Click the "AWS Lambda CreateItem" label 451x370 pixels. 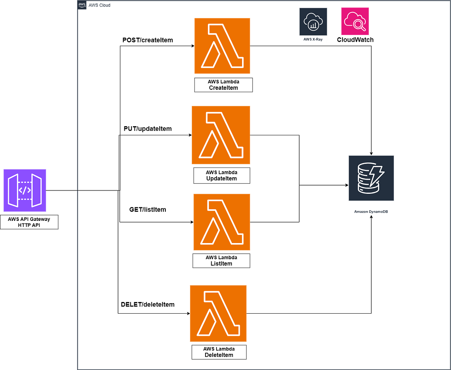pos(223,85)
